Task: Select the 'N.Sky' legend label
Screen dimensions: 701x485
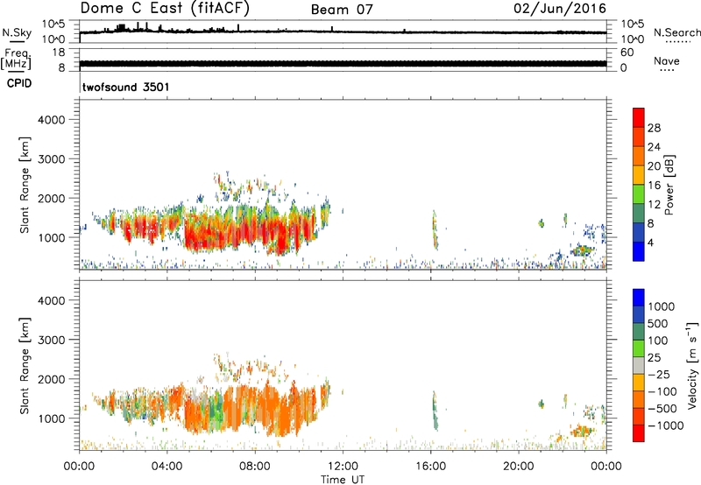Action: pyautogui.click(x=17, y=32)
